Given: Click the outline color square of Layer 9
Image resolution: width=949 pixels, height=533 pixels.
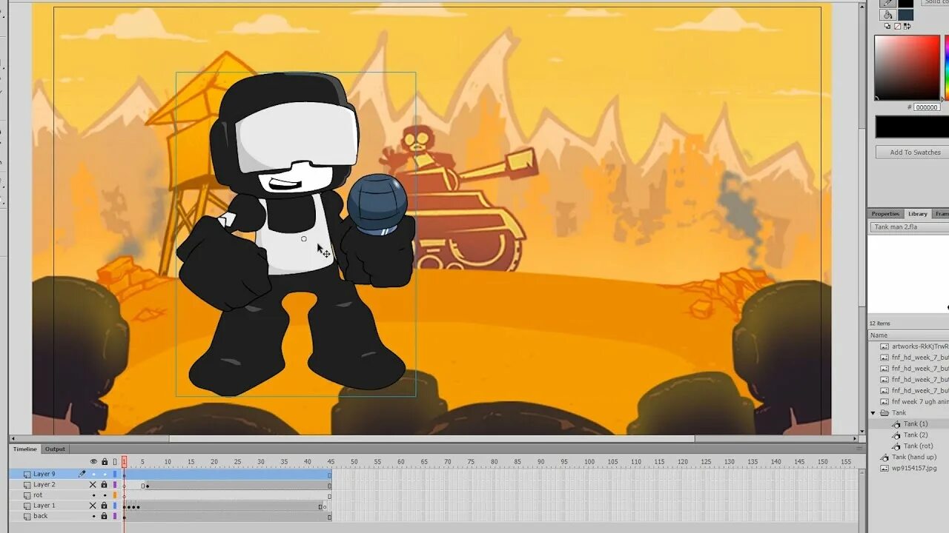Looking at the screenshot, I should (x=115, y=474).
